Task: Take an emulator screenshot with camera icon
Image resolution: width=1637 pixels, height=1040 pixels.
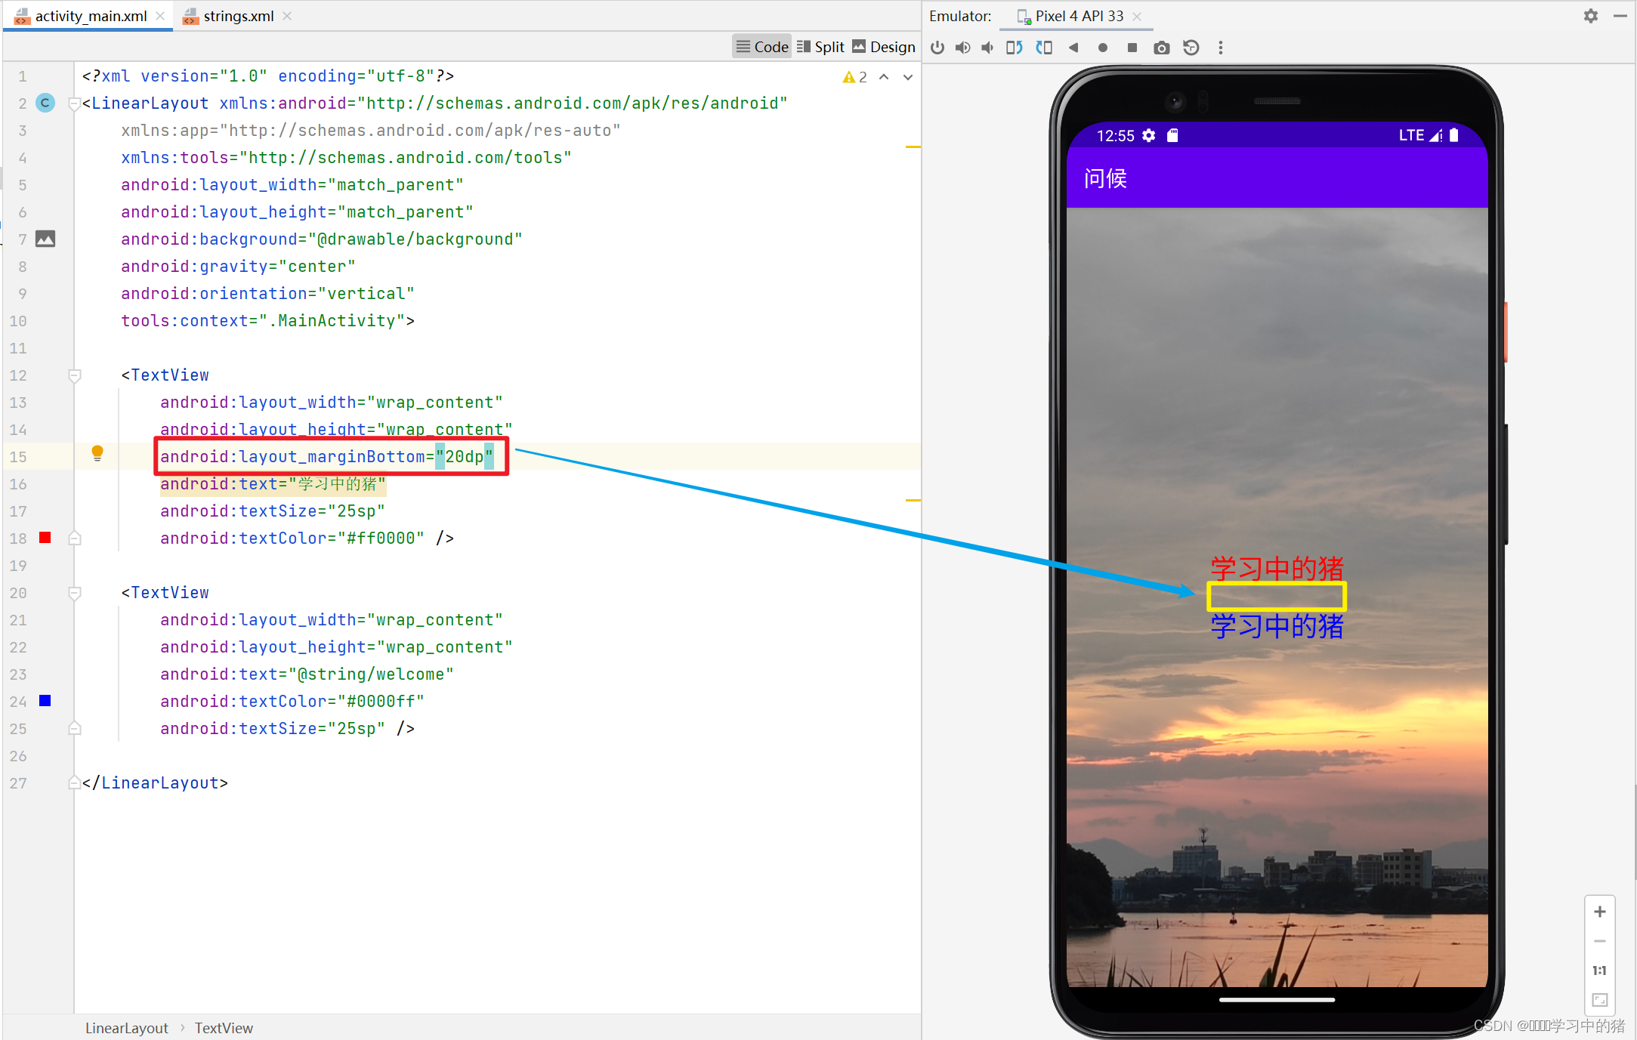Action: click(1162, 48)
